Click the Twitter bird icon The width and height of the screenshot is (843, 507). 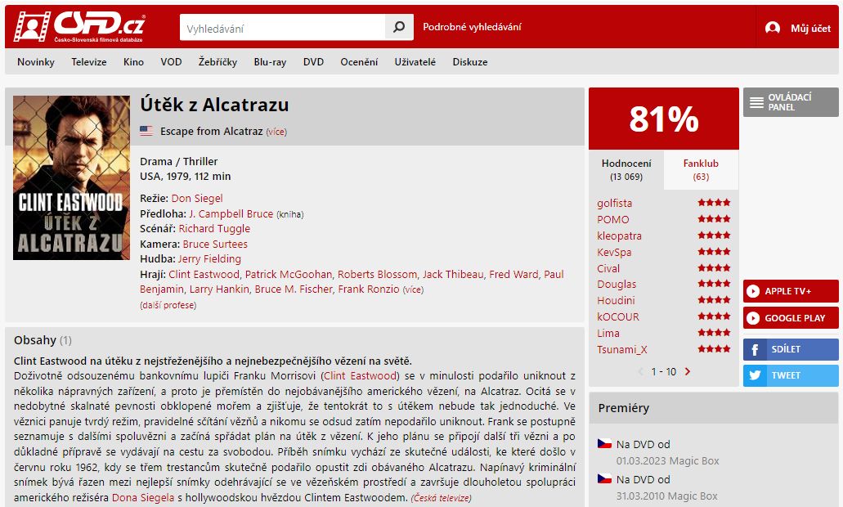pyautogui.click(x=755, y=375)
